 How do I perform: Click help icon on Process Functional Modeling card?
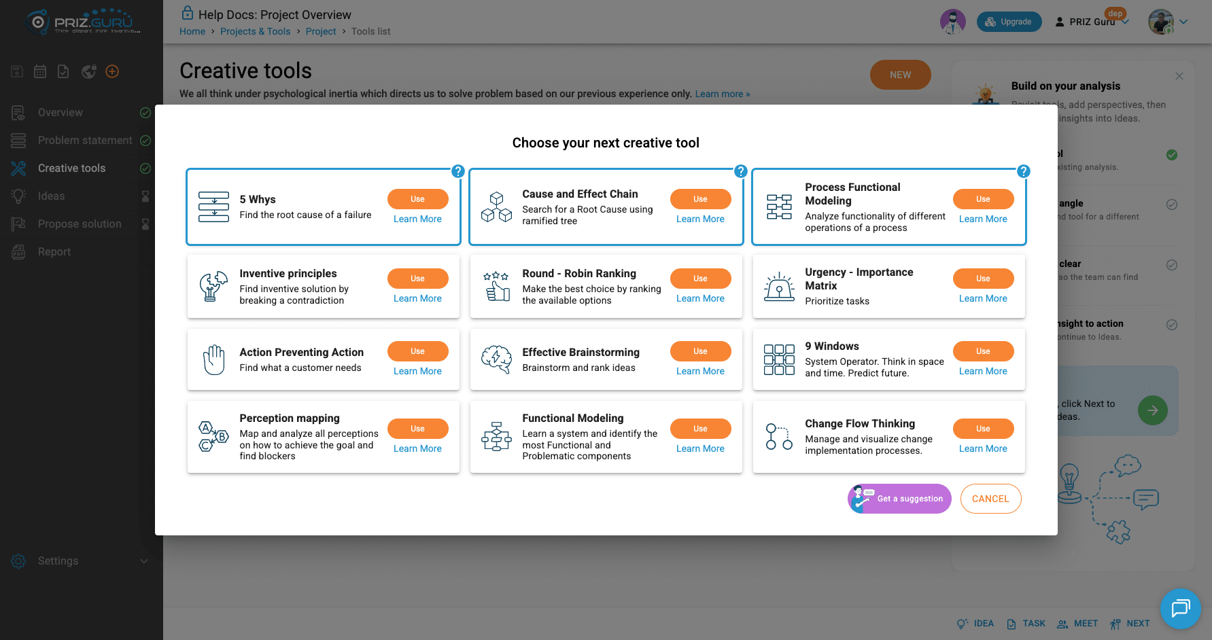coord(1024,171)
